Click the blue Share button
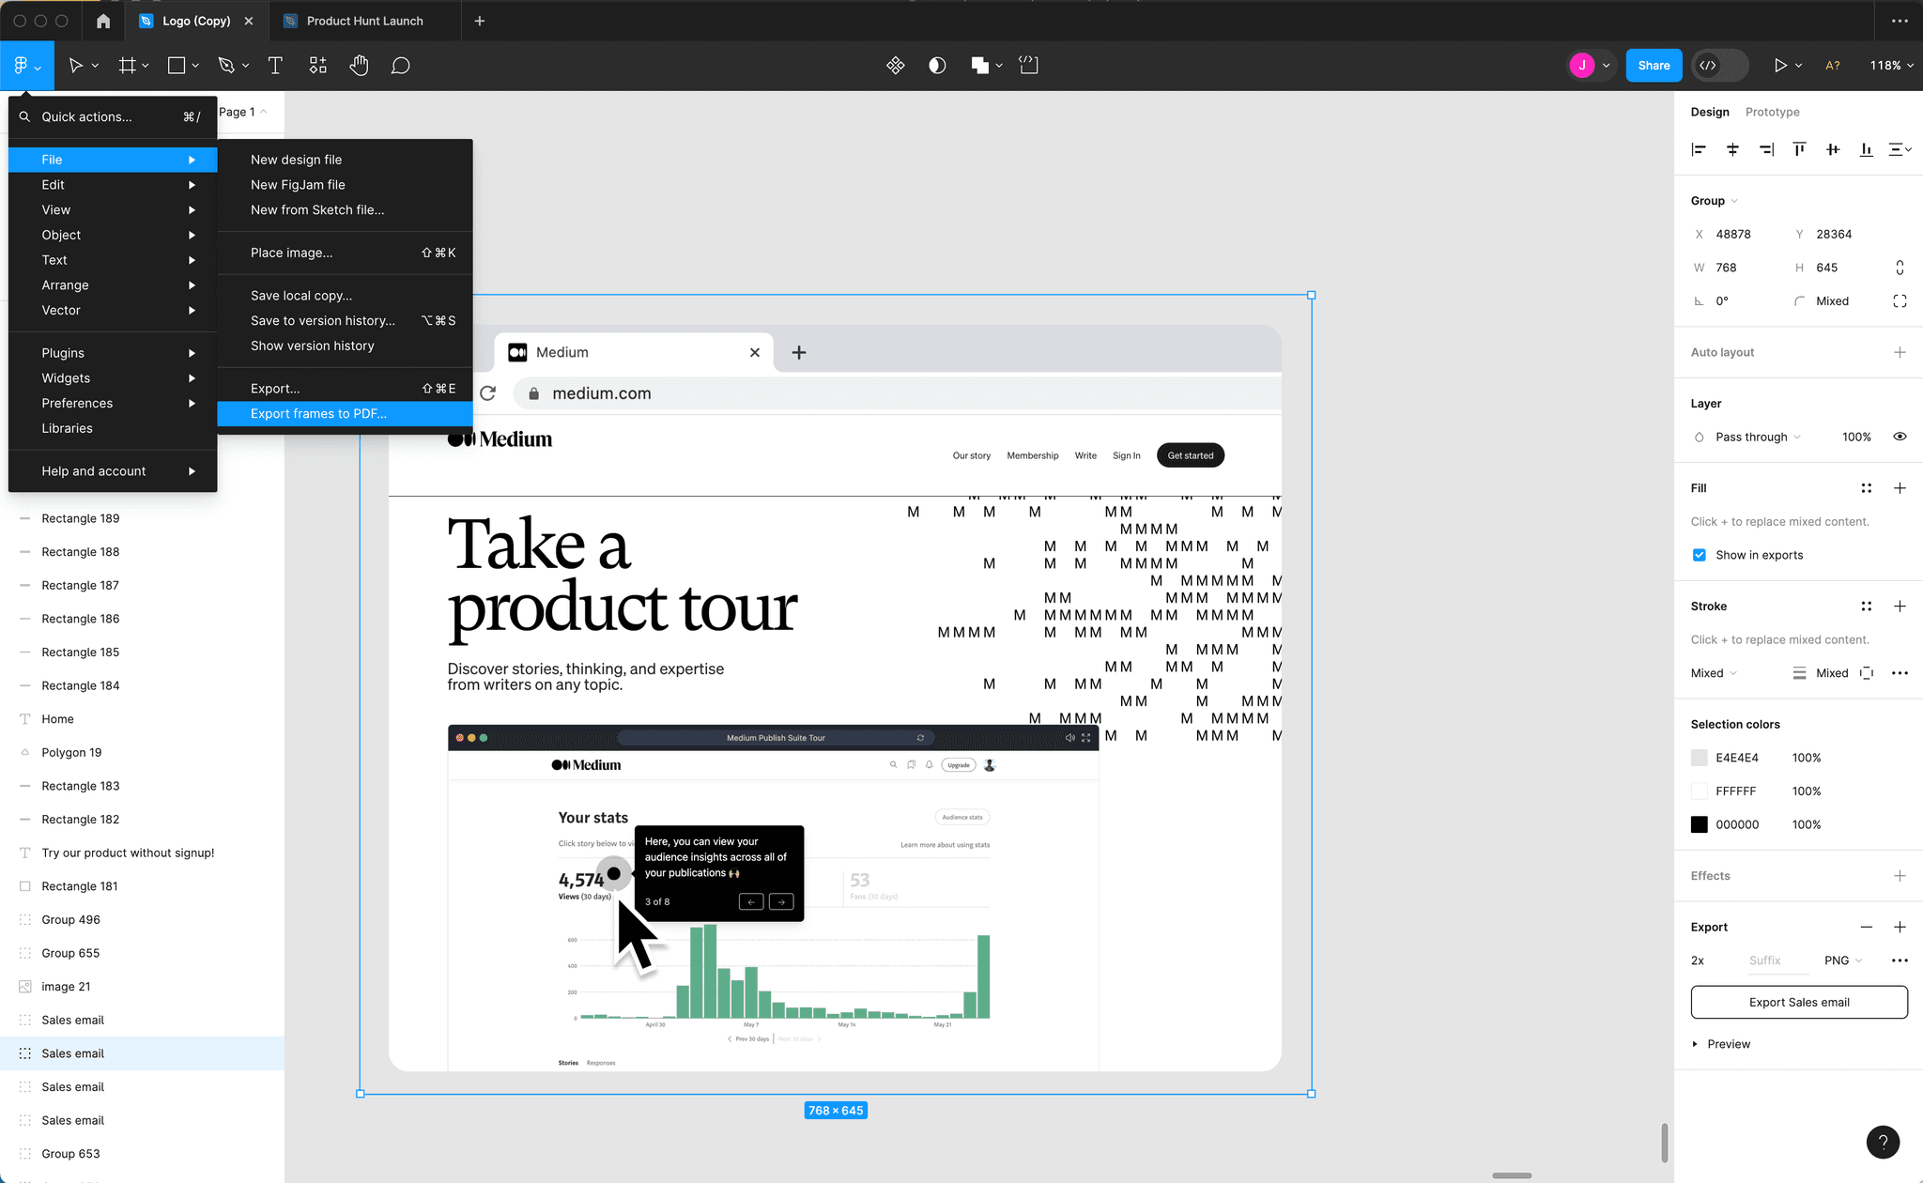 pyautogui.click(x=1654, y=66)
